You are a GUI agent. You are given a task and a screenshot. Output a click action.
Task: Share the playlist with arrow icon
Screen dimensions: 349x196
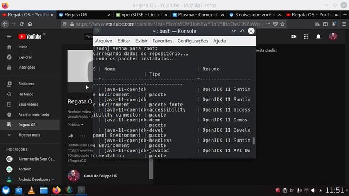click(70, 136)
